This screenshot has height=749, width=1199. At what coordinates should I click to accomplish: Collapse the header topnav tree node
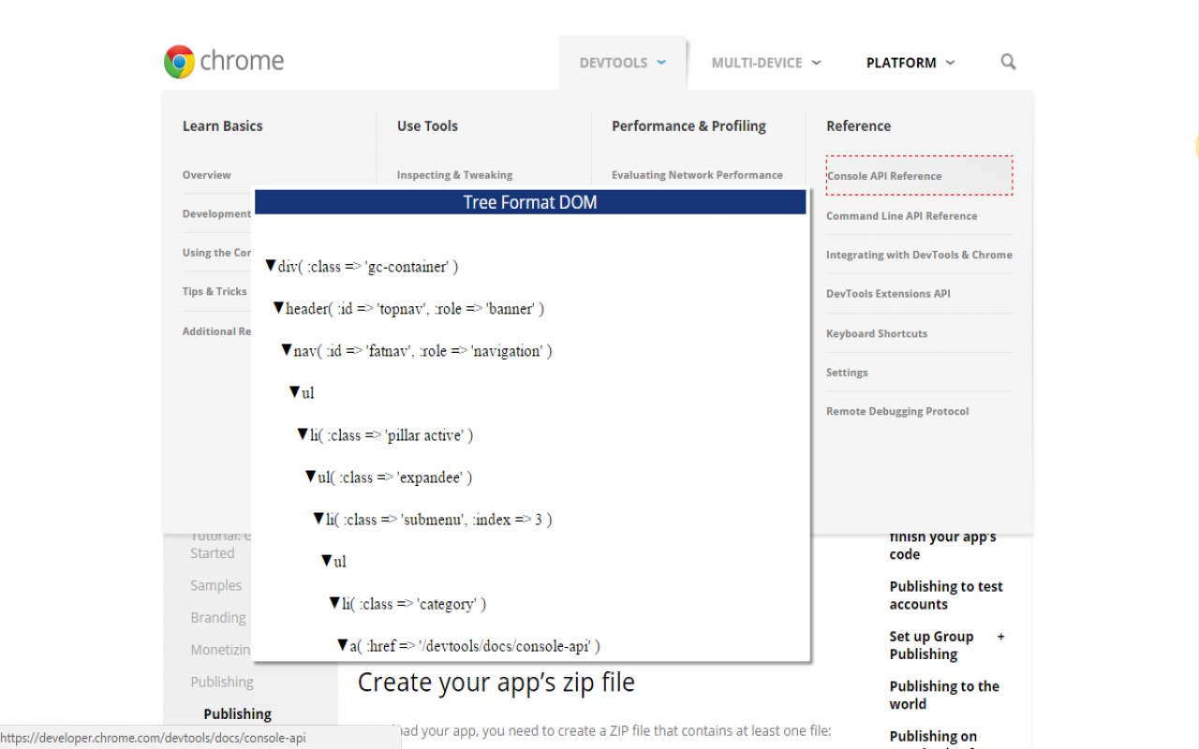pyautogui.click(x=278, y=309)
